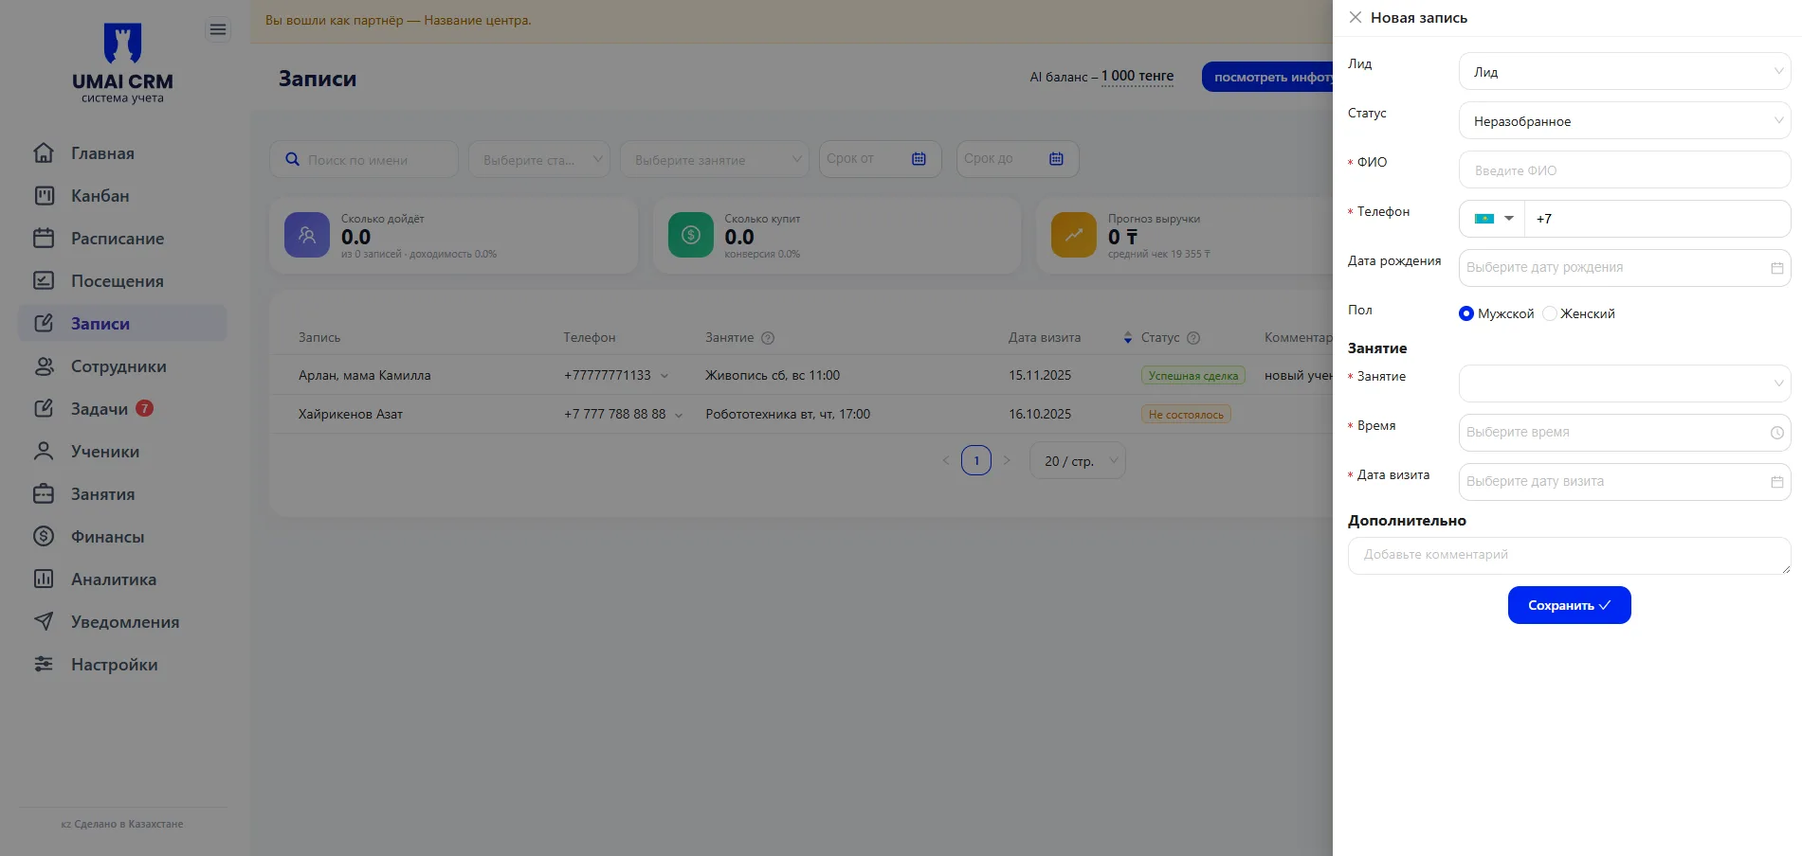This screenshot has width=1802, height=856.
Task: Click Не состоялось status tag
Action: point(1186,415)
